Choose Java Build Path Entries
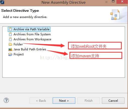The image size is (128, 109). [x=30, y=49]
